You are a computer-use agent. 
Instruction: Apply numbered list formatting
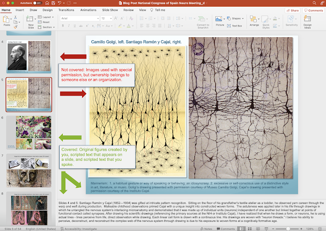(x=151, y=18)
